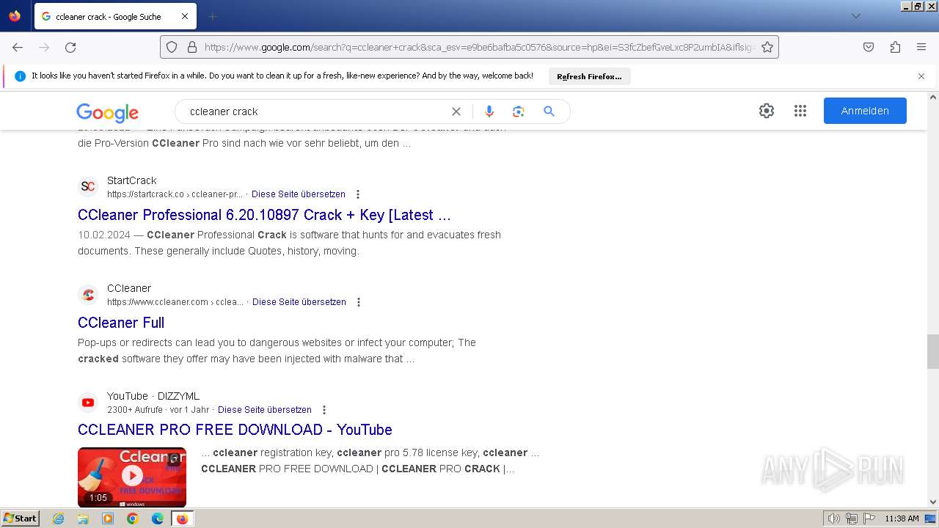The image size is (939, 528).
Task: Bookmark this page with star icon
Action: point(767,47)
